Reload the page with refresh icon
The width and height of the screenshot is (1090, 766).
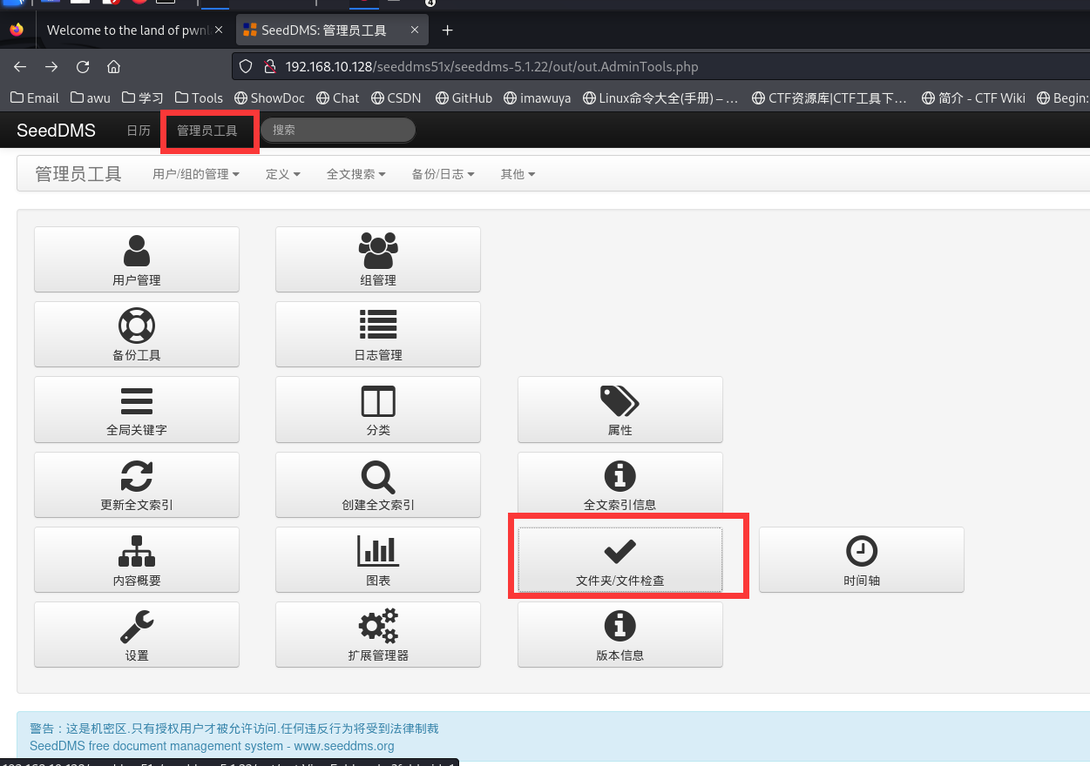[83, 66]
